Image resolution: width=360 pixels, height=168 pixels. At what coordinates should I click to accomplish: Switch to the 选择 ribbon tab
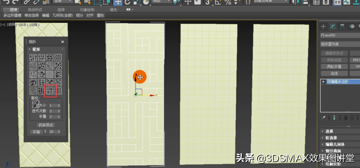(x=61, y=10)
